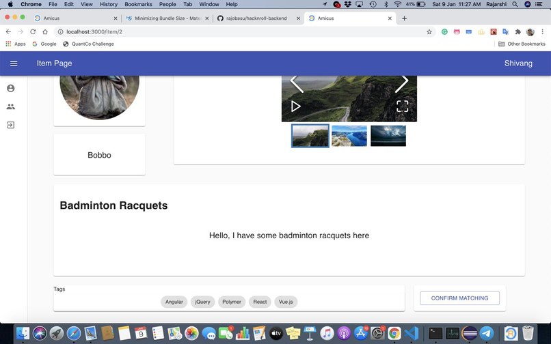Open the Window menu
551x344 pixels.
(x=209, y=4)
